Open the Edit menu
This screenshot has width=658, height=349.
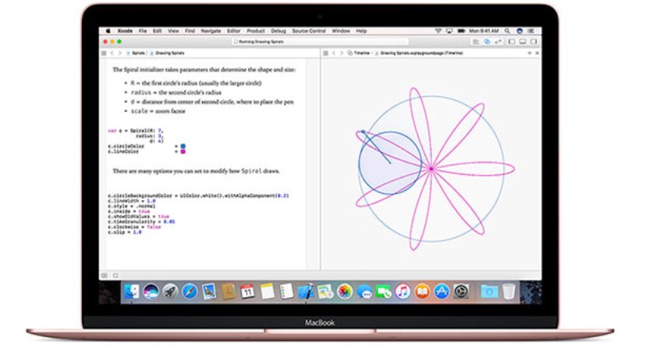pos(157,31)
